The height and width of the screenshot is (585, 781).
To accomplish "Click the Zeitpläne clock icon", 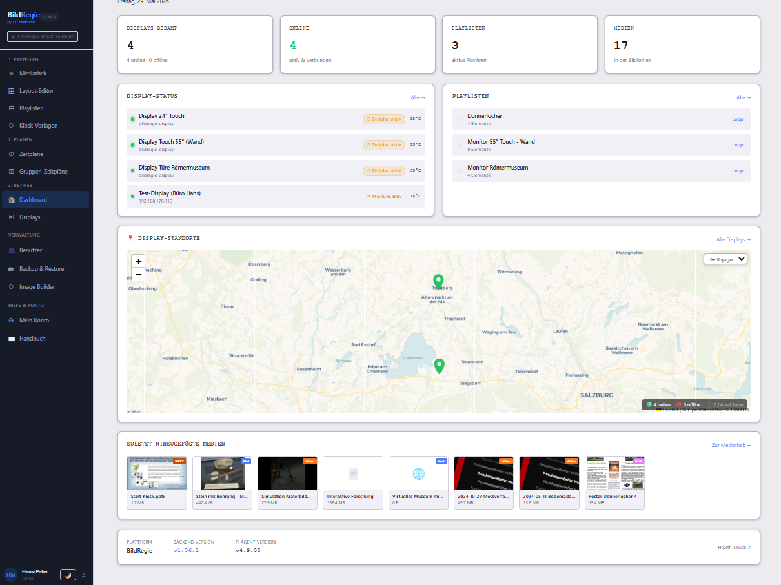I will [11, 154].
